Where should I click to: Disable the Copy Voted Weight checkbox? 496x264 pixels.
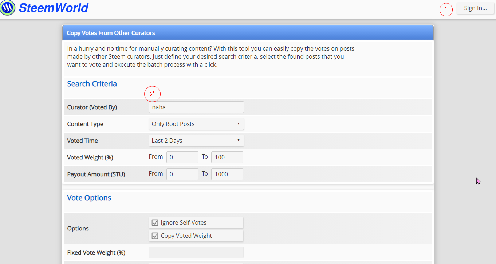[155, 236]
